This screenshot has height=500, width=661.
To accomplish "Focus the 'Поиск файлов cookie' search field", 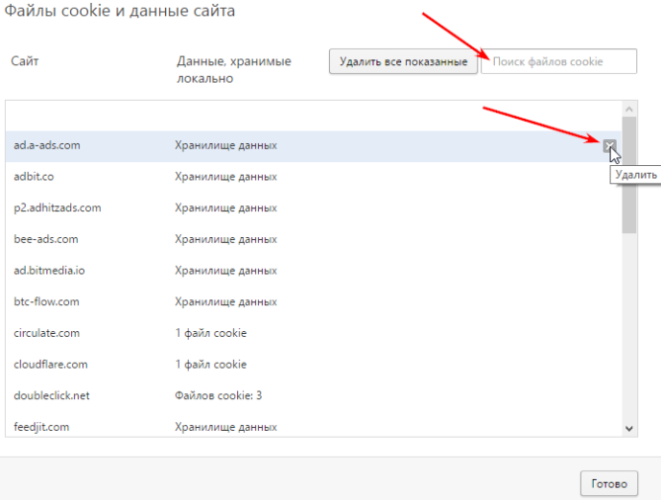I will pos(559,61).
